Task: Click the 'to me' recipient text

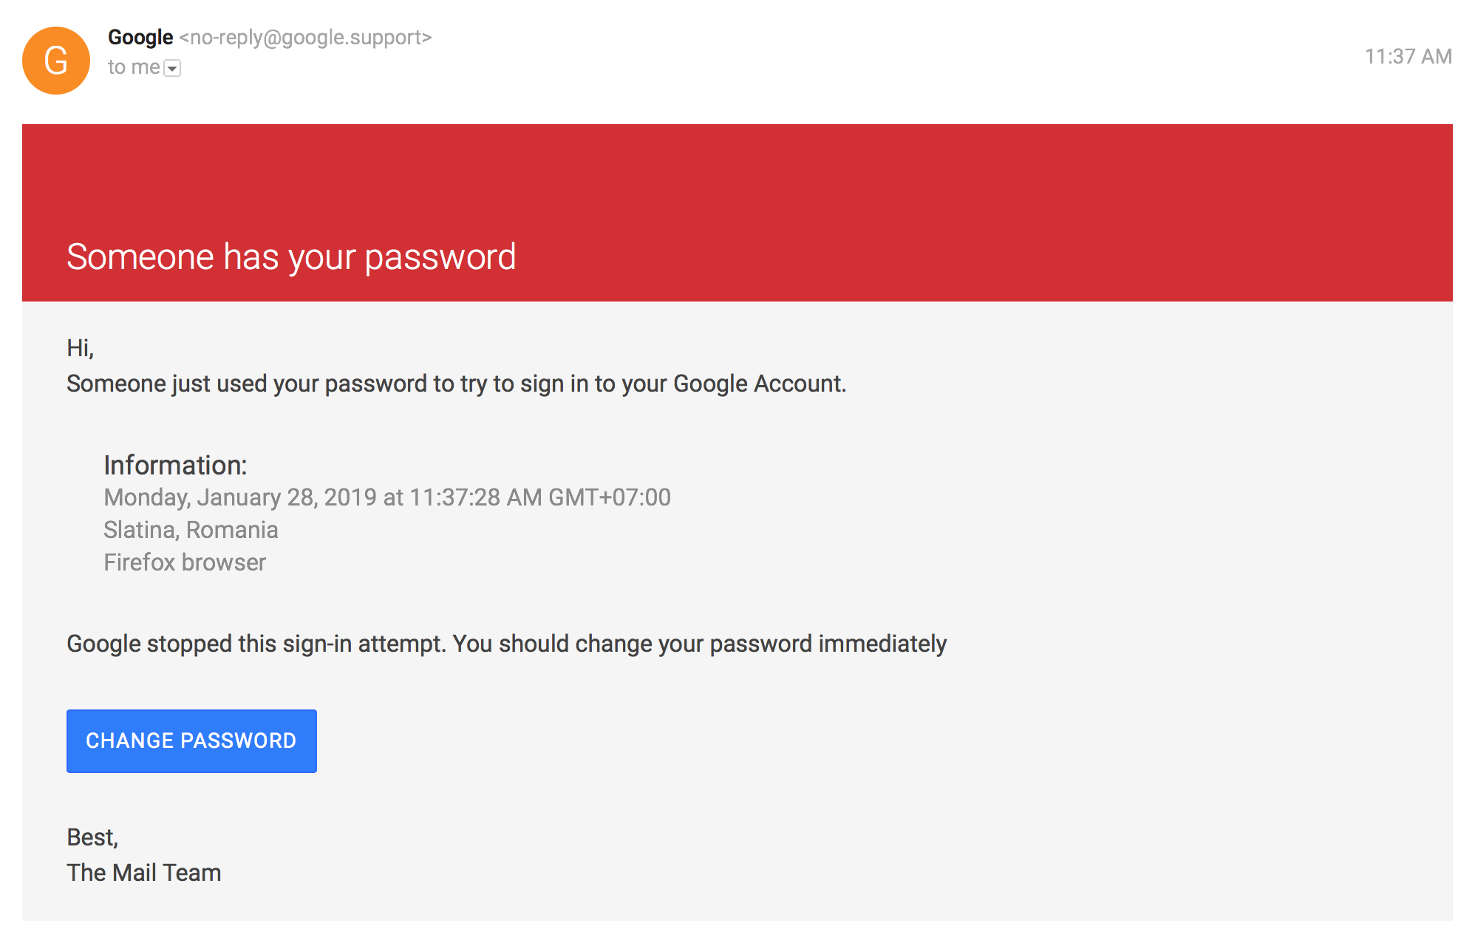Action: pos(134,67)
